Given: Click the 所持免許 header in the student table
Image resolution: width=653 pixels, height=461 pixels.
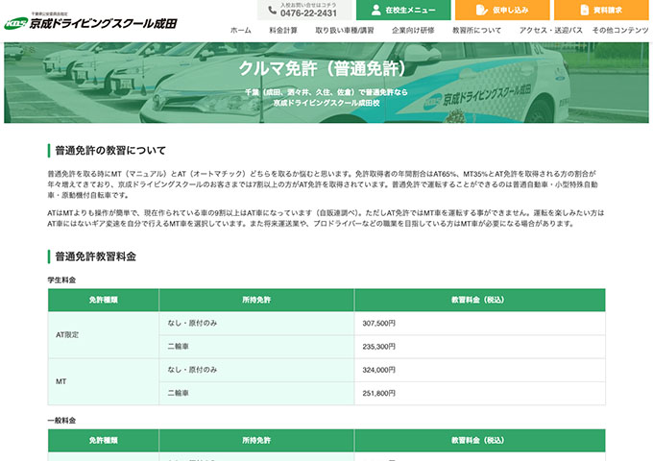Looking at the screenshot, I should tap(256, 300).
